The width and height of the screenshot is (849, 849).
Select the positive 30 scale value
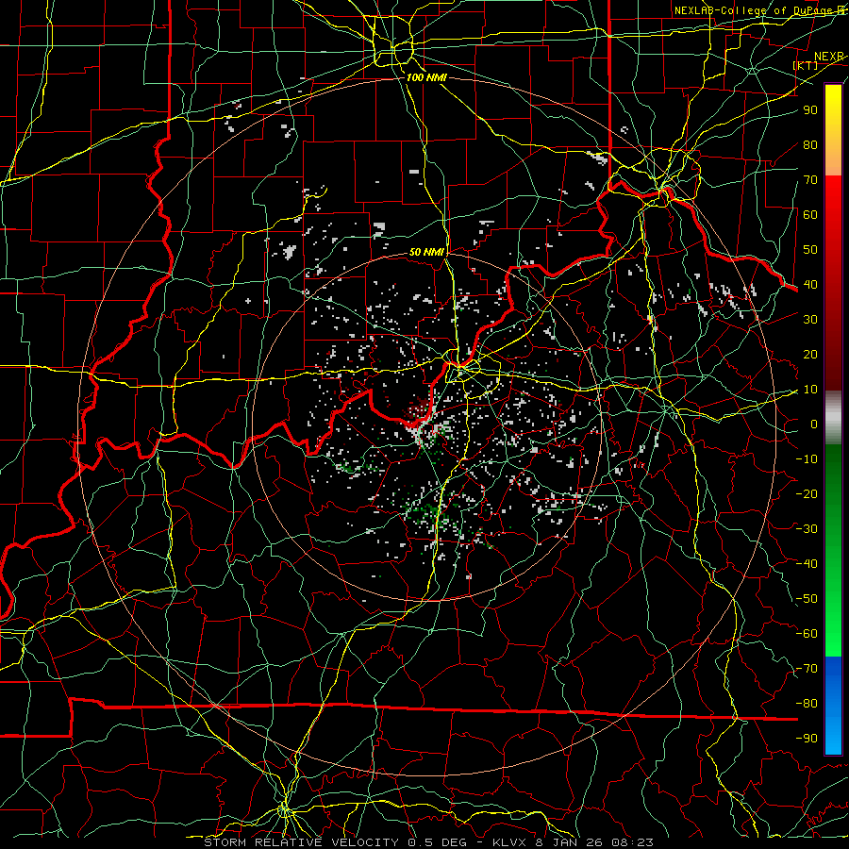coord(810,320)
